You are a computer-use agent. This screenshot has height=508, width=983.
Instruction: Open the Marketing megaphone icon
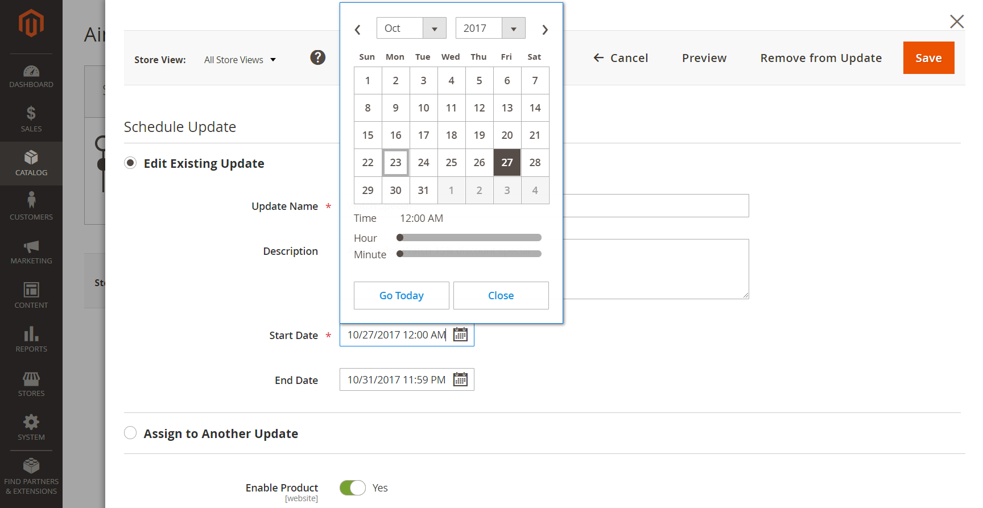click(31, 246)
